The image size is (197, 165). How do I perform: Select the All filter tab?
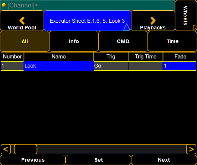[x=25, y=41]
